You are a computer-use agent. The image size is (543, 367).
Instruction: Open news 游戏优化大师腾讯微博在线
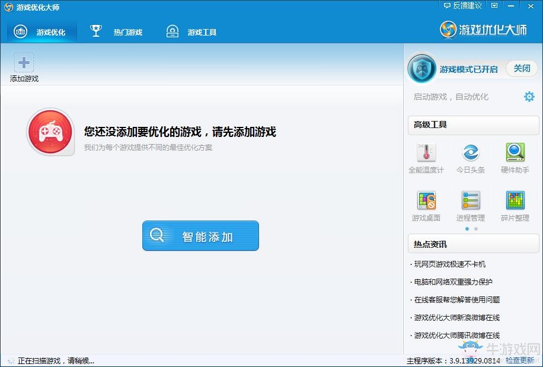pyautogui.click(x=456, y=335)
